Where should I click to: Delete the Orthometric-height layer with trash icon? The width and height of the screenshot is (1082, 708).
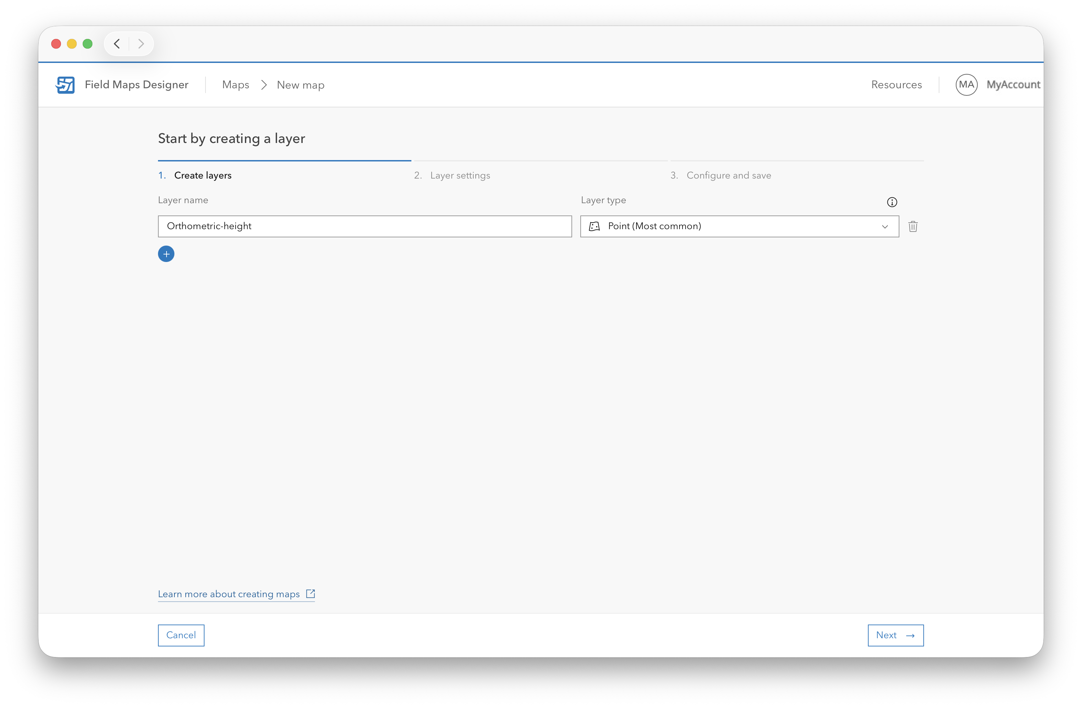(913, 226)
